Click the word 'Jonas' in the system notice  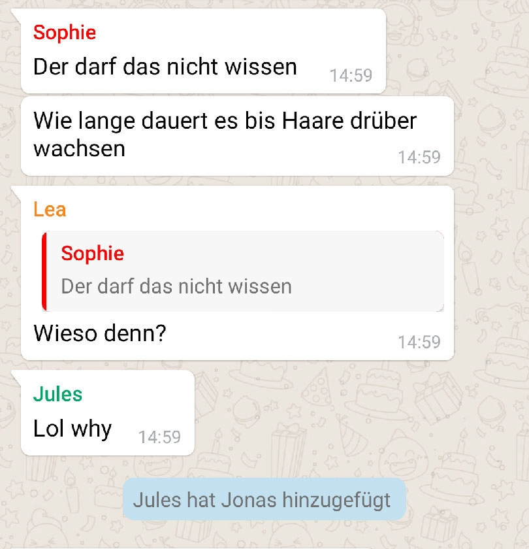249,499
